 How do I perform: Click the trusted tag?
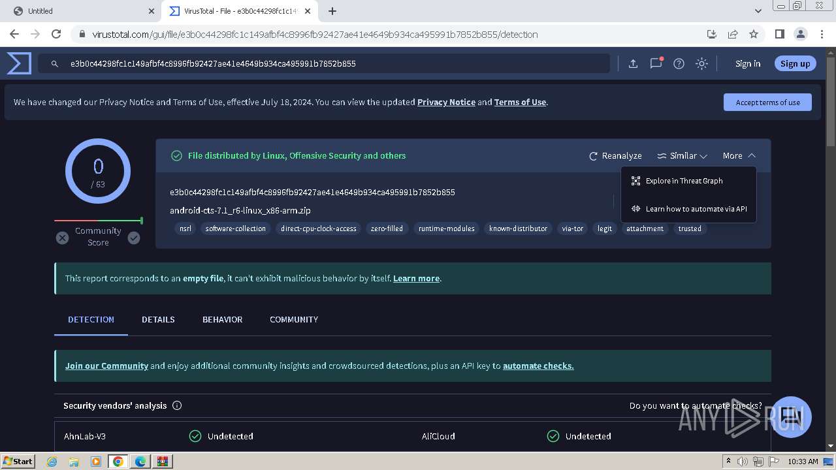[x=690, y=228]
